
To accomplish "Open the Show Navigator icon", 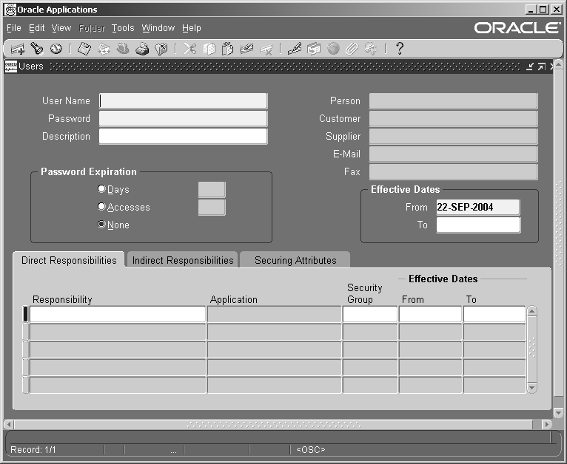I will (56, 48).
